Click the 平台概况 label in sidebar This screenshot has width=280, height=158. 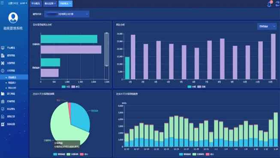click(11, 48)
